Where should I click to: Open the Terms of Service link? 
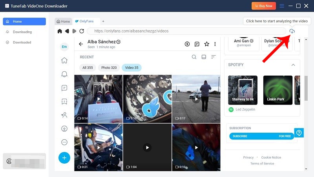point(262,163)
